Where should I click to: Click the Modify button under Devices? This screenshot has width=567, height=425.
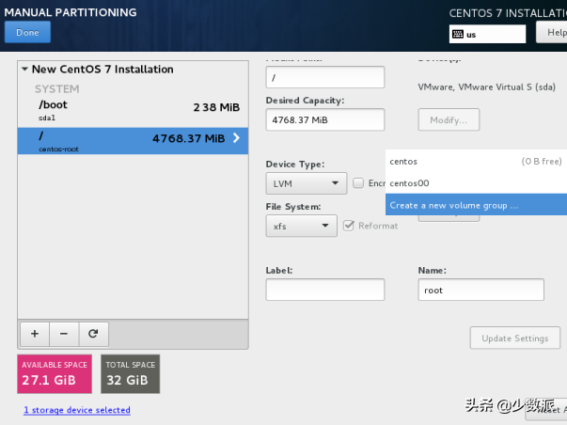449,120
